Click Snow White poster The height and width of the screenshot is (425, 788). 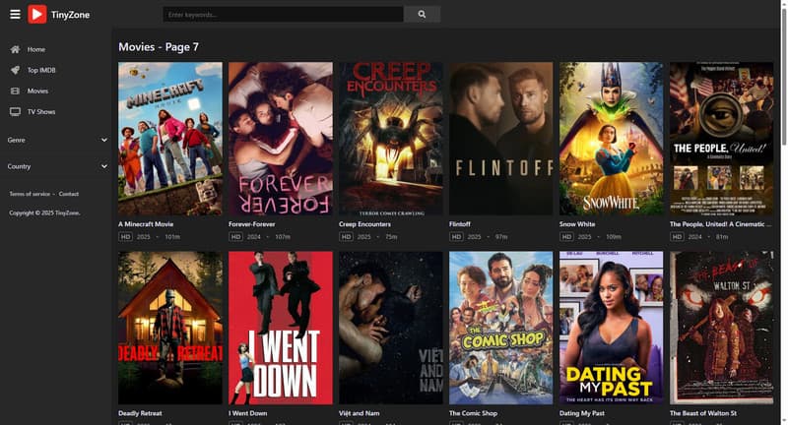click(611, 139)
